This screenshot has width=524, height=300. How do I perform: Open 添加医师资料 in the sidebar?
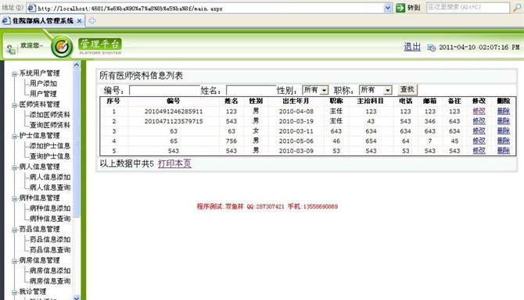(x=50, y=115)
